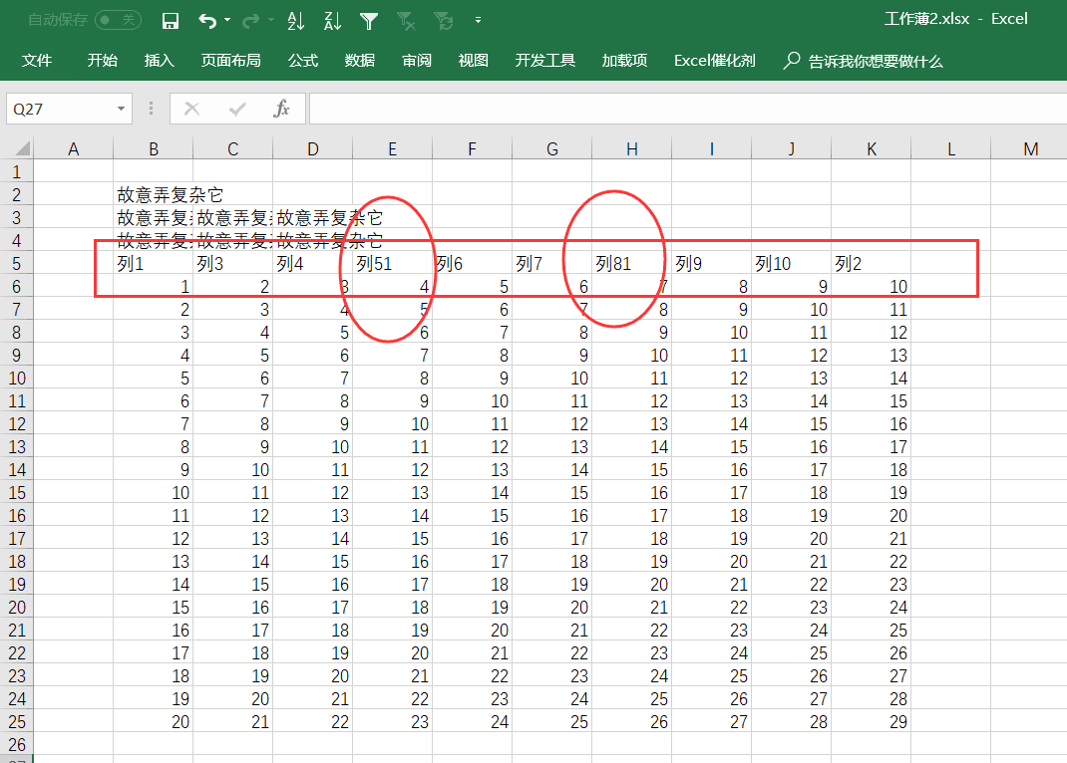
Task: Select the 加载项 ribbon tab
Action: pos(624,61)
